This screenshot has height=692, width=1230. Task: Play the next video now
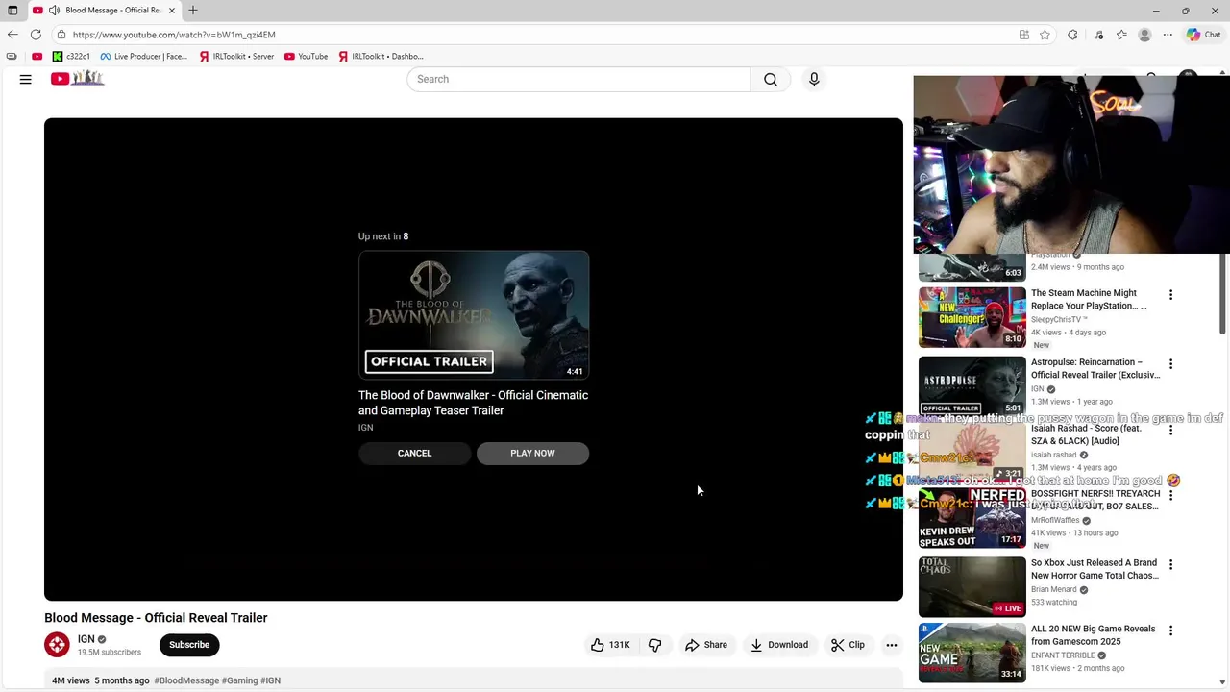click(532, 453)
